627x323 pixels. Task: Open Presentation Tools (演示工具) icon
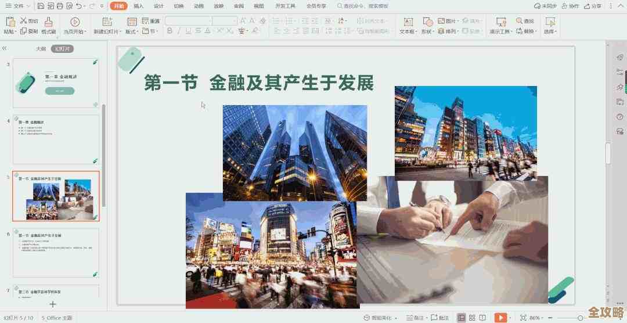[x=500, y=21]
